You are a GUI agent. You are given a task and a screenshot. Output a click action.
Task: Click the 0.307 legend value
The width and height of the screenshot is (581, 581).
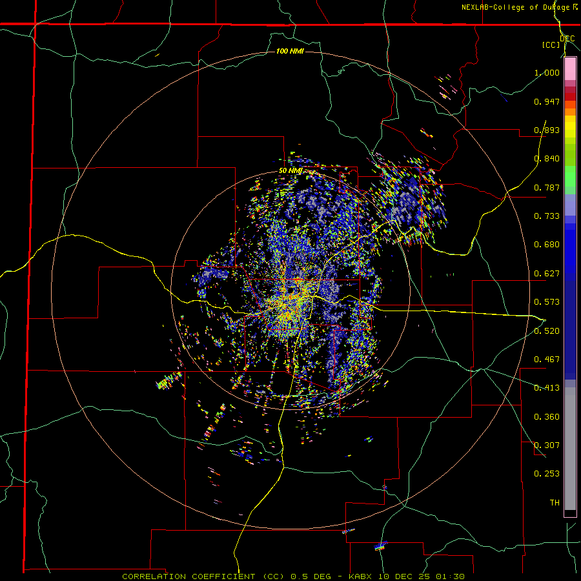click(547, 445)
